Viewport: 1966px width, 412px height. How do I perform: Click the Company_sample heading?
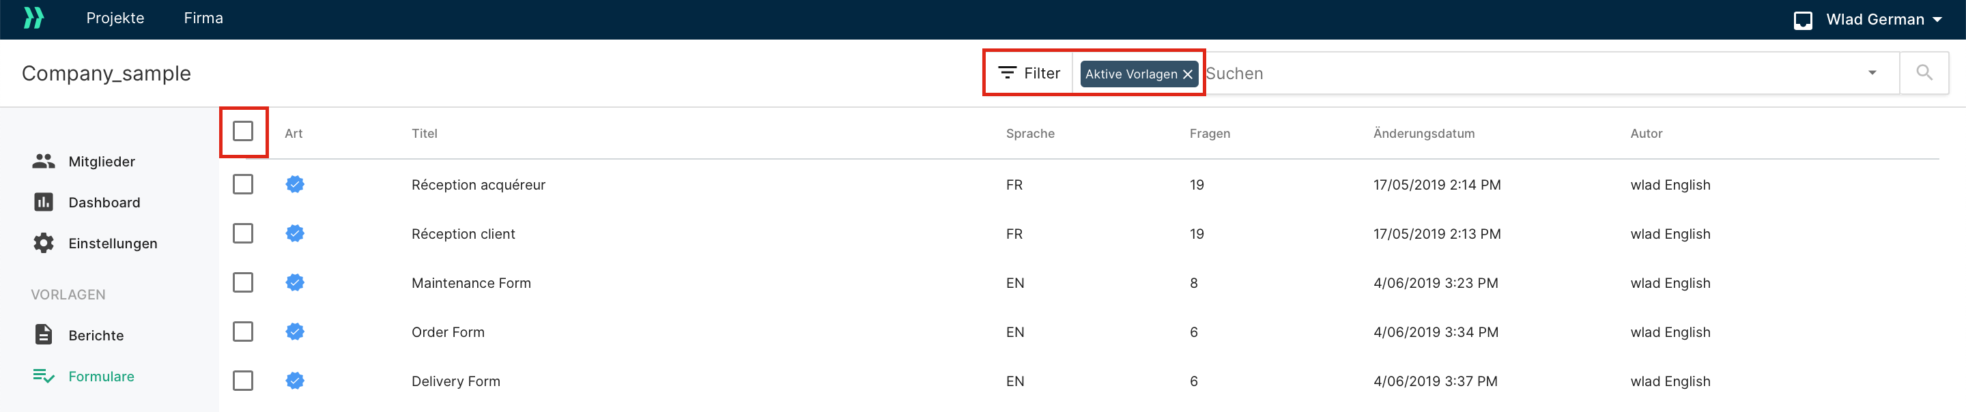pyautogui.click(x=106, y=73)
